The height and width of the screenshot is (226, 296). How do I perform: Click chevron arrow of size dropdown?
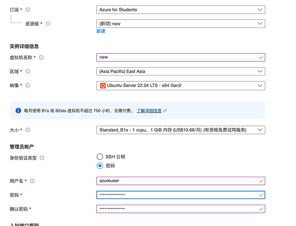260,130
